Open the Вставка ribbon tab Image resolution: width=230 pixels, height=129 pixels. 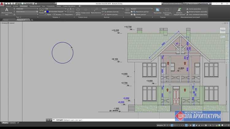point(16,6)
